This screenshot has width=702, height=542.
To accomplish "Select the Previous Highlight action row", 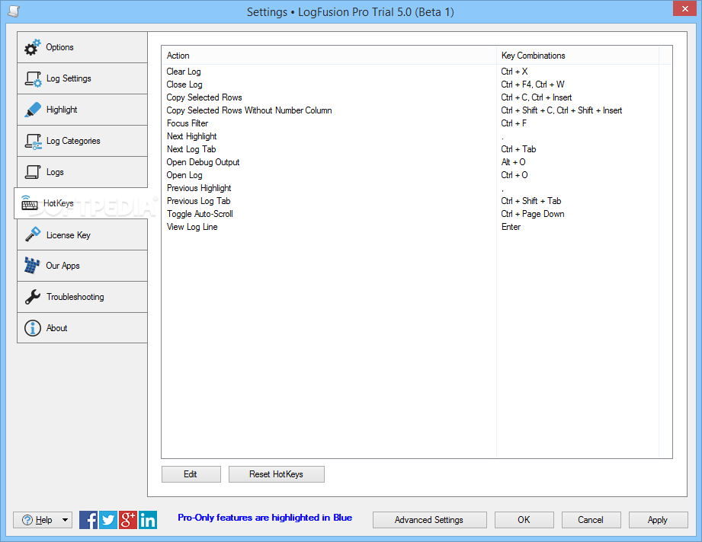I will [x=417, y=188].
